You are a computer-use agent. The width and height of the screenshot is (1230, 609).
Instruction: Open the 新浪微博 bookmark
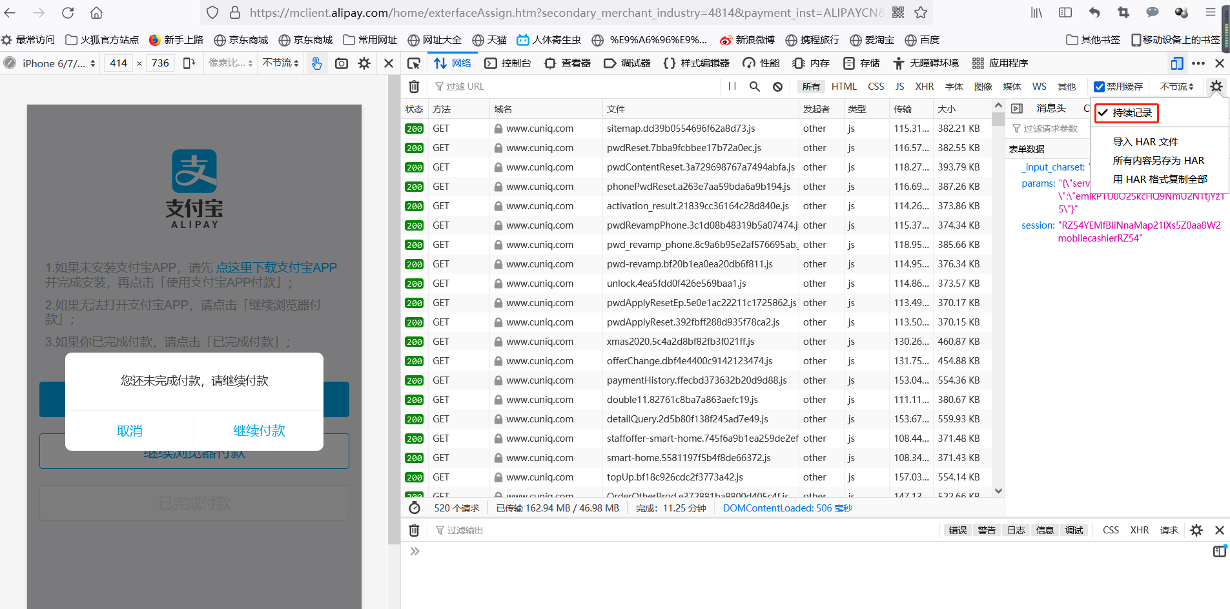tap(747, 40)
